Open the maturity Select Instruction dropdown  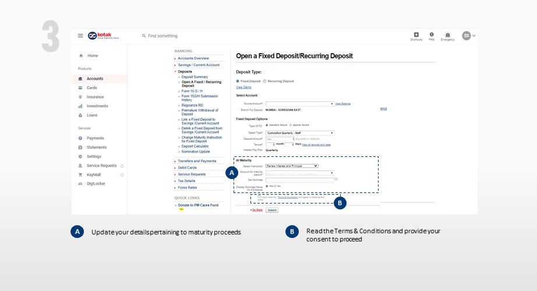click(292, 166)
